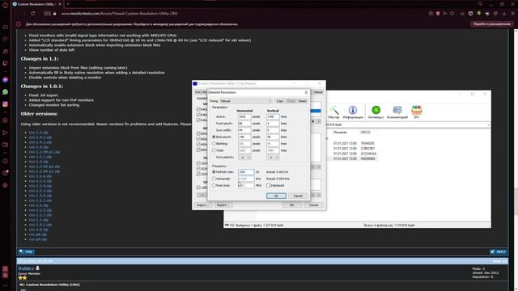
Task: Open the vertical sync polarity dropdown
Action: (274, 158)
